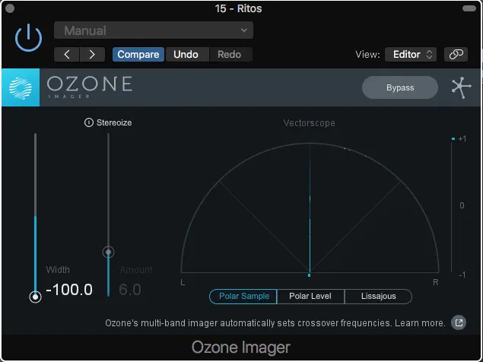The width and height of the screenshot is (483, 362).
Task: Click the Undo button
Action: (x=186, y=55)
